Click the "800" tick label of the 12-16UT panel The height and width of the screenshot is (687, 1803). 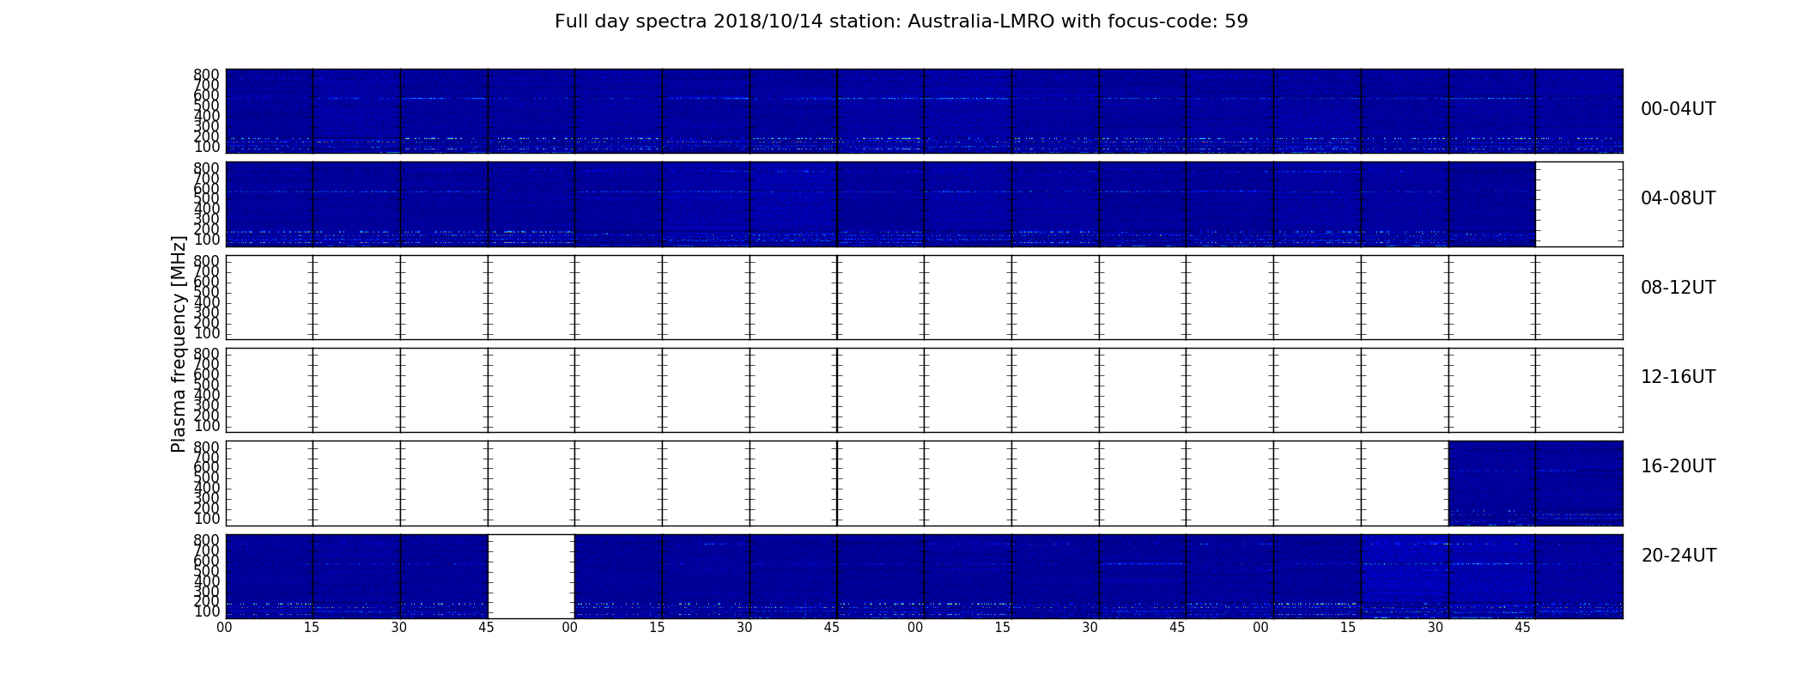click(x=207, y=354)
